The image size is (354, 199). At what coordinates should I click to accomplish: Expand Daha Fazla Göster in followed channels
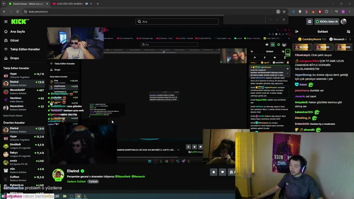[x=13, y=116]
